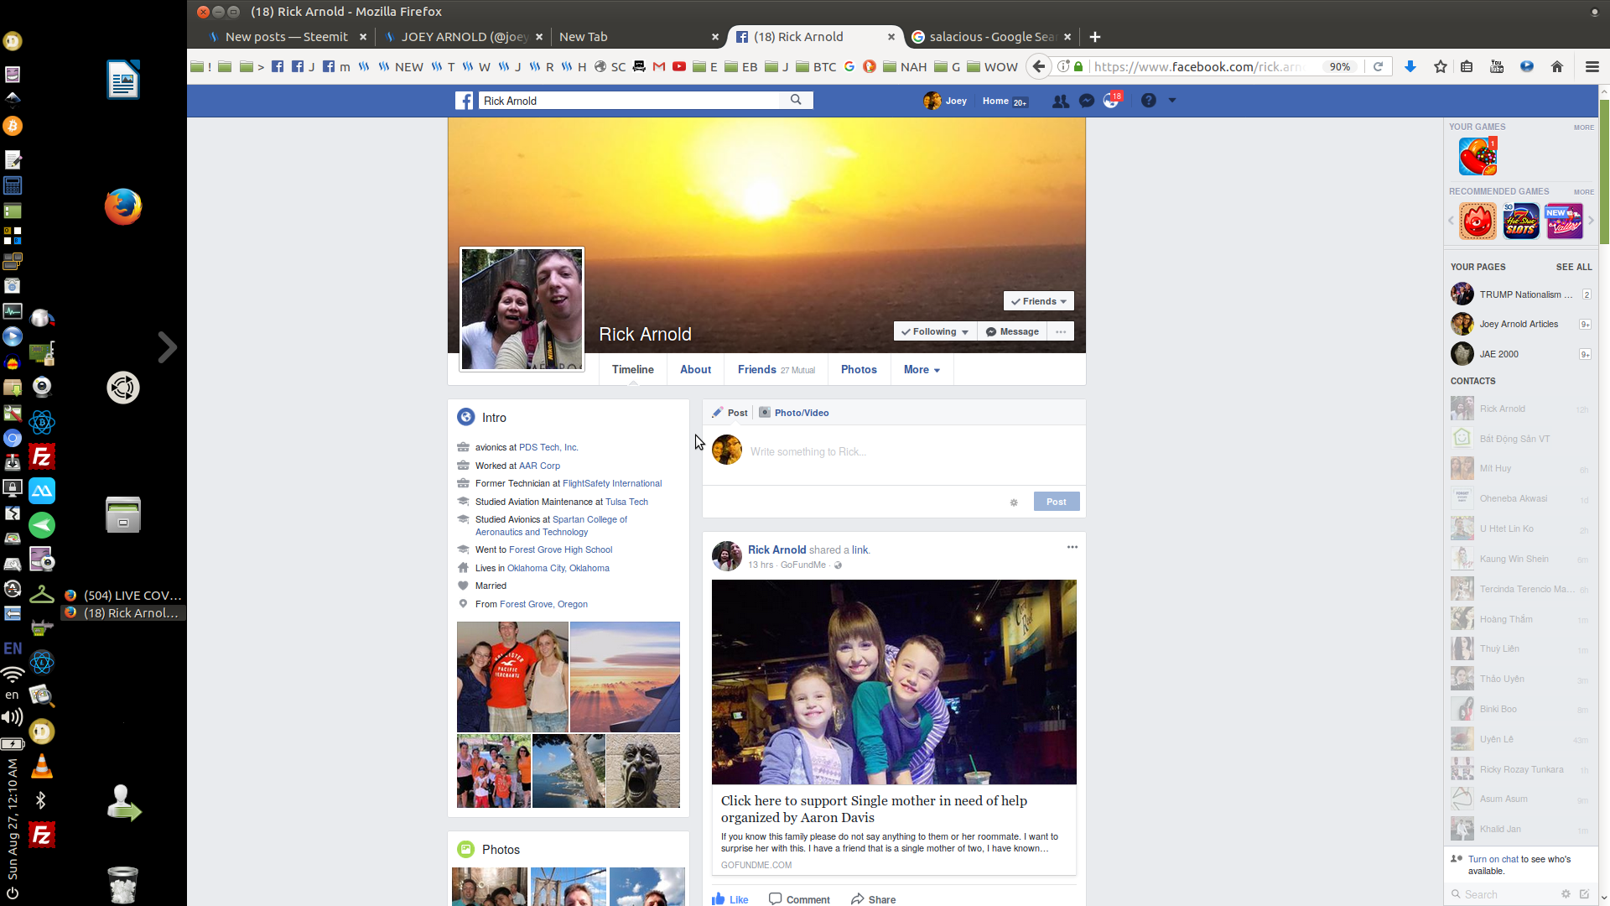Open Facebook friend requests icon
This screenshot has height=906, width=1610.
[x=1060, y=101]
